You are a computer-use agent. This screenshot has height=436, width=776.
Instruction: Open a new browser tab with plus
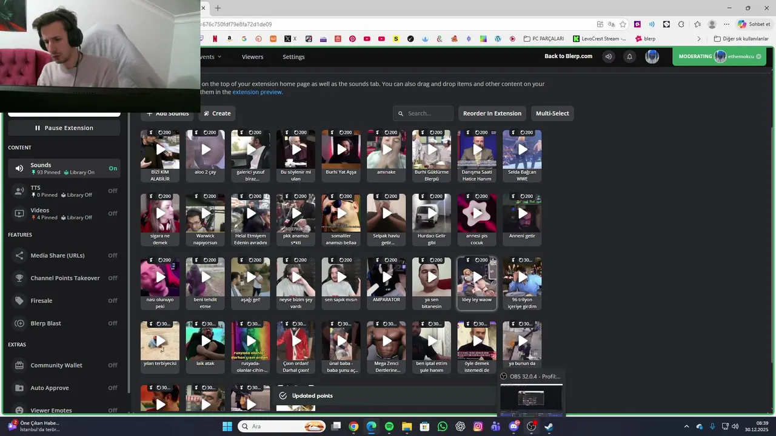click(218, 8)
